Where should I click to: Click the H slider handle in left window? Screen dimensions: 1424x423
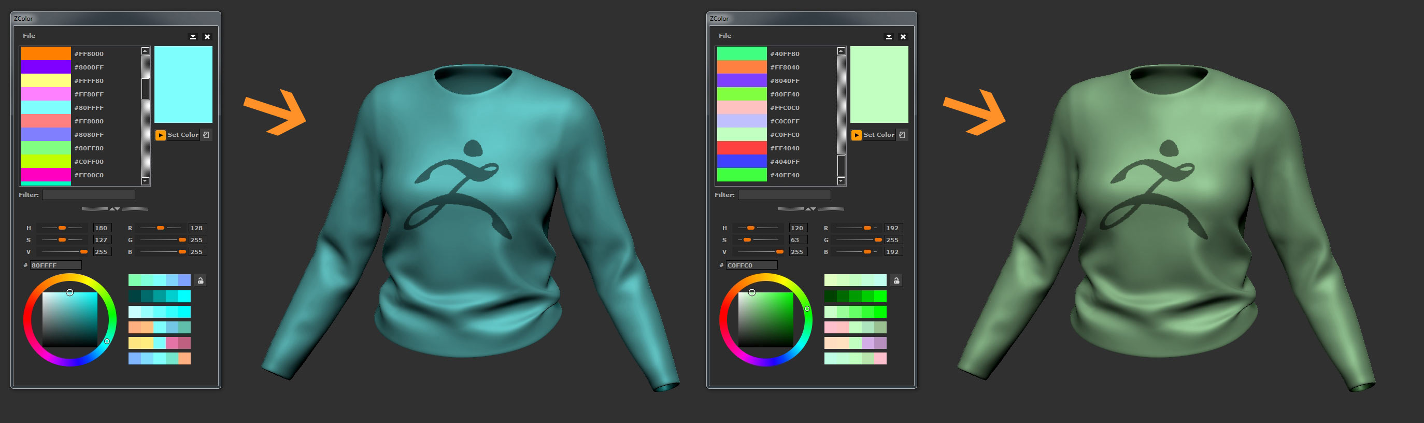pos(63,228)
